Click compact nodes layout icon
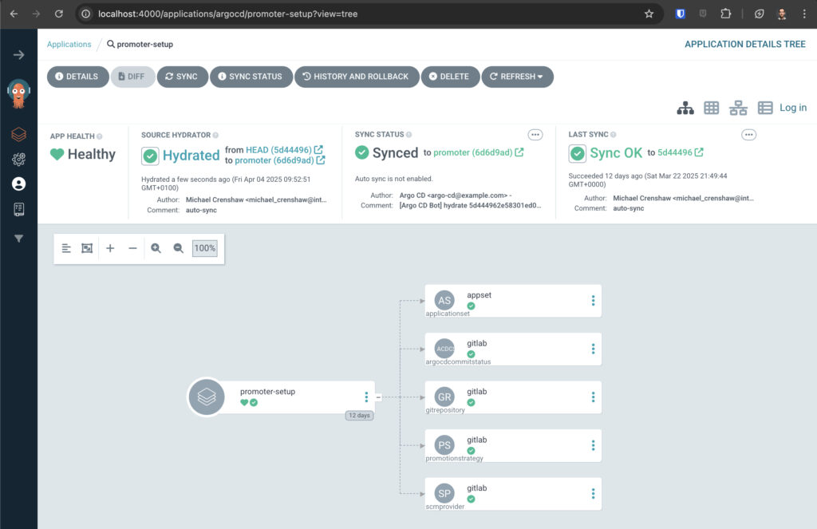Image resolution: width=817 pixels, height=529 pixels. (66, 248)
